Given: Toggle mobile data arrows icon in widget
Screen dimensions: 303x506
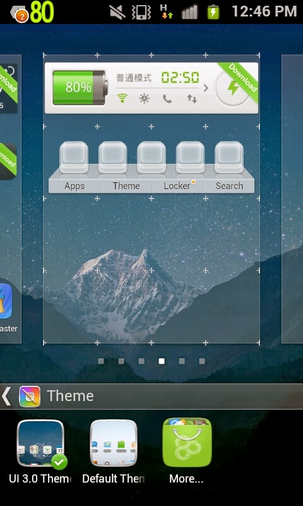Looking at the screenshot, I should (x=192, y=99).
